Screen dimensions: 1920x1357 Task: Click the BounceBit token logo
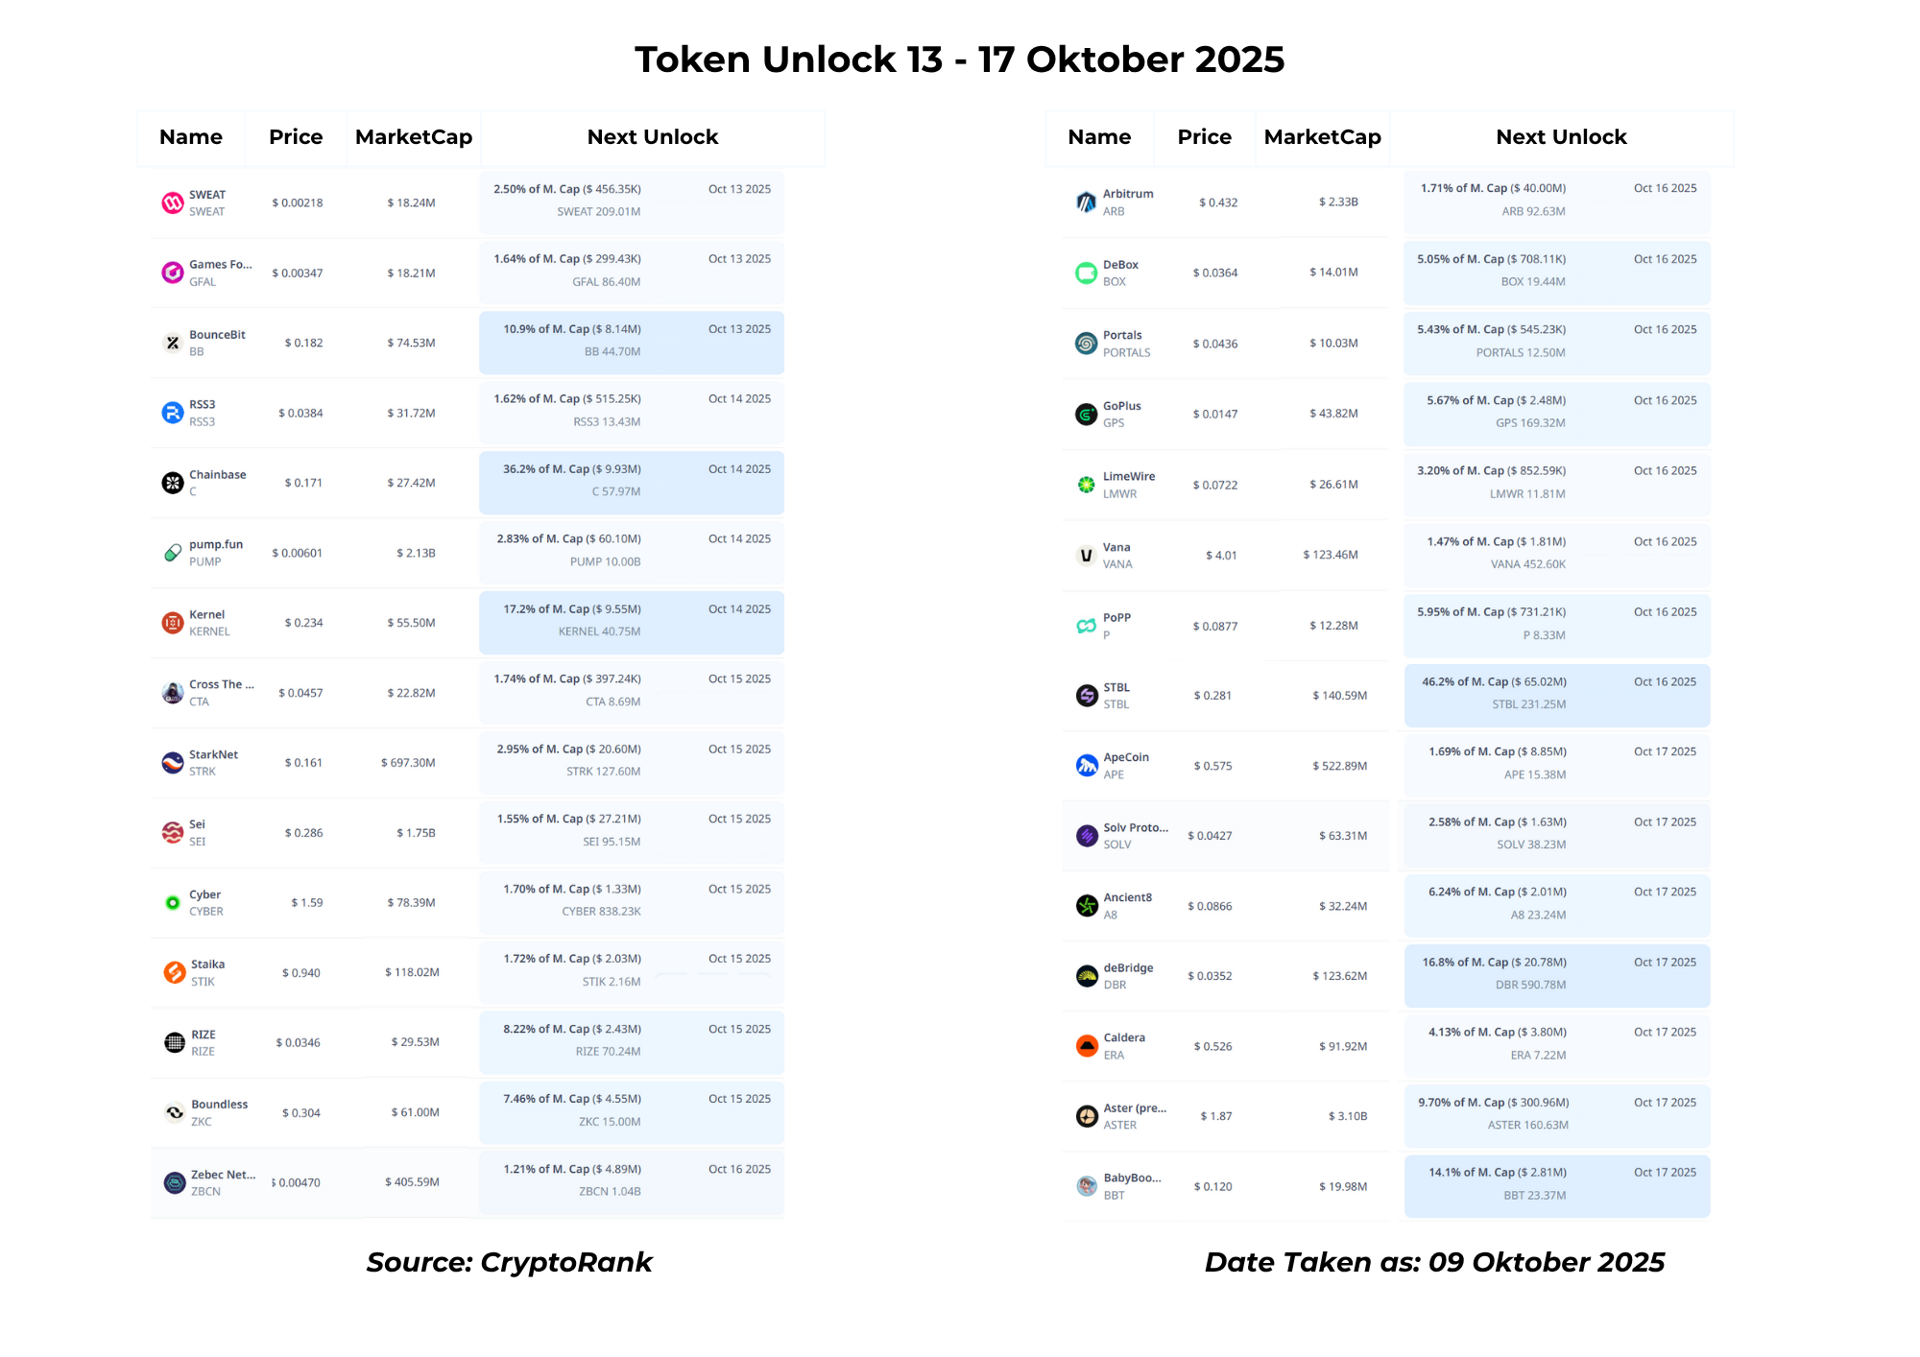point(173,343)
